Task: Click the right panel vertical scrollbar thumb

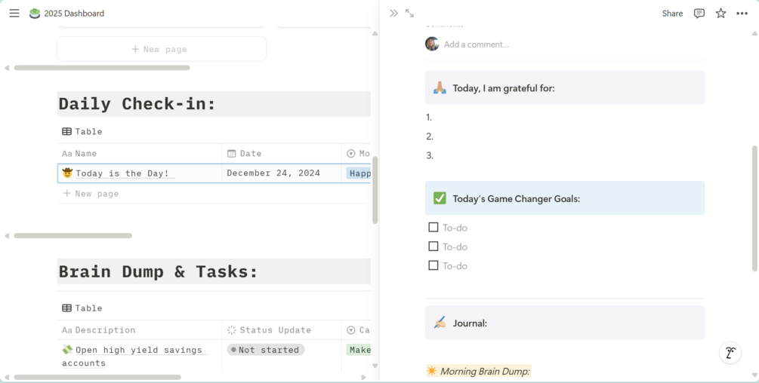Action: (754, 207)
